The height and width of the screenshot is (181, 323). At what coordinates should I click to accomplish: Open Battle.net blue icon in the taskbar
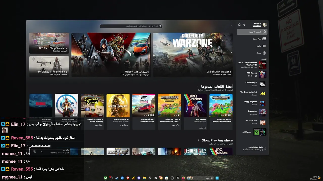122,178
